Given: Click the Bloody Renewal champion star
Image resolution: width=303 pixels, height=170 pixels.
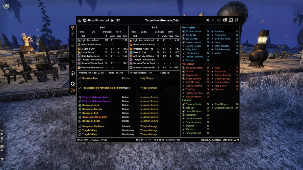Looking at the screenshot, I should coord(183,79).
